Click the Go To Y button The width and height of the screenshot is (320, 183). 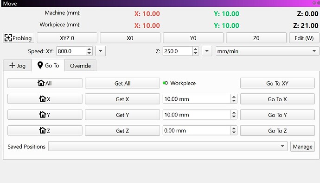(277, 115)
